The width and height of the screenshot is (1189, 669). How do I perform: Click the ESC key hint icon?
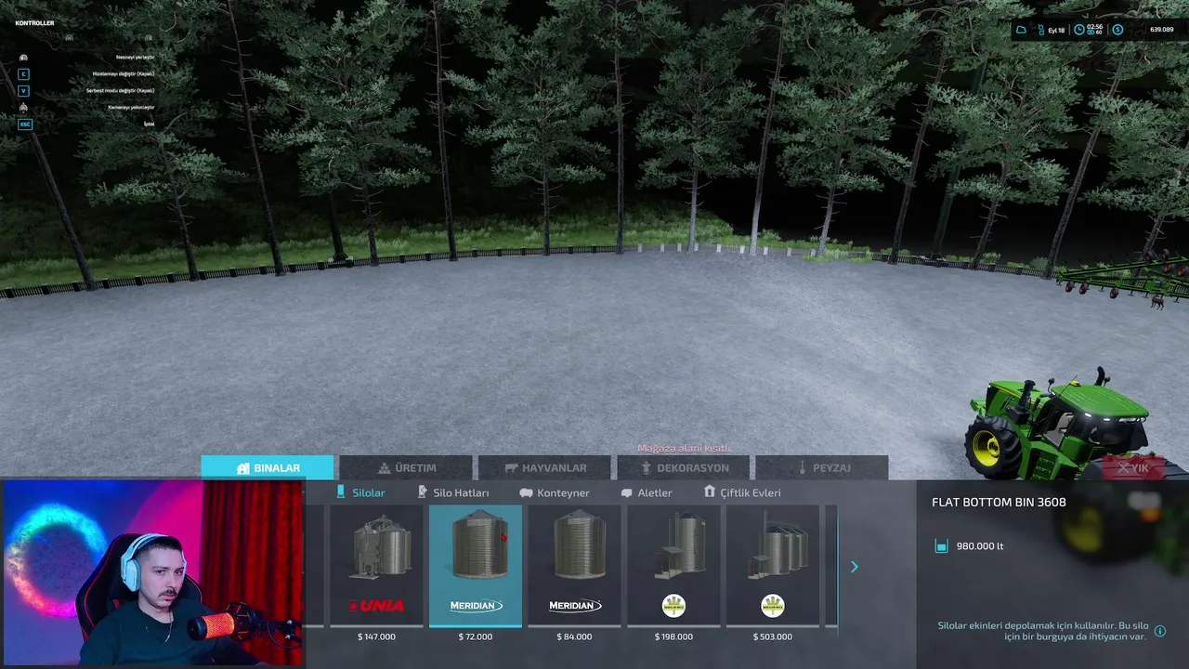[25, 124]
